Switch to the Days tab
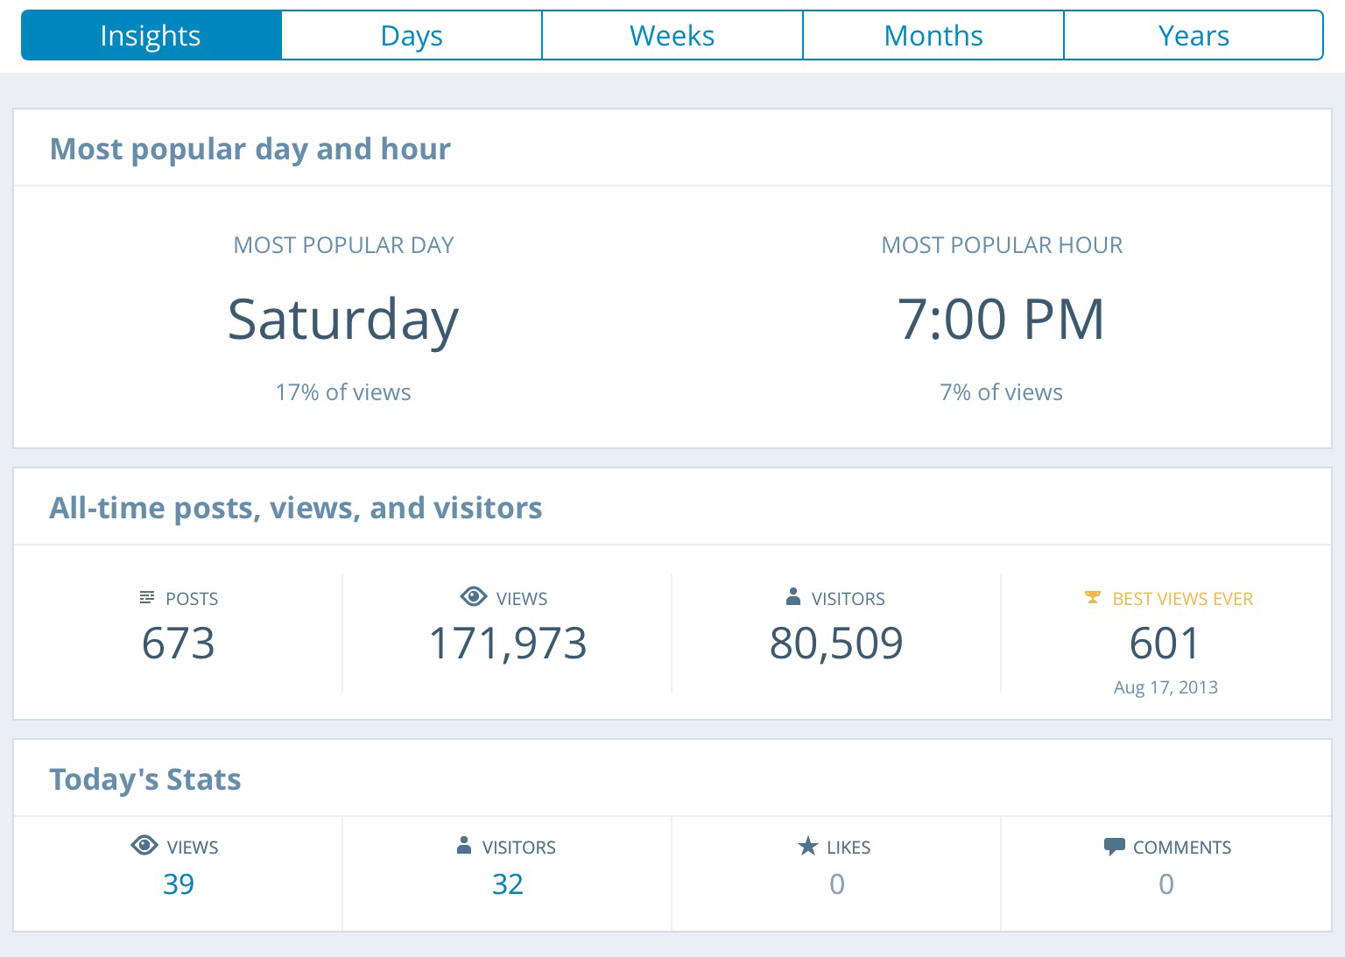Viewport: 1345px width, 957px height. tap(412, 36)
